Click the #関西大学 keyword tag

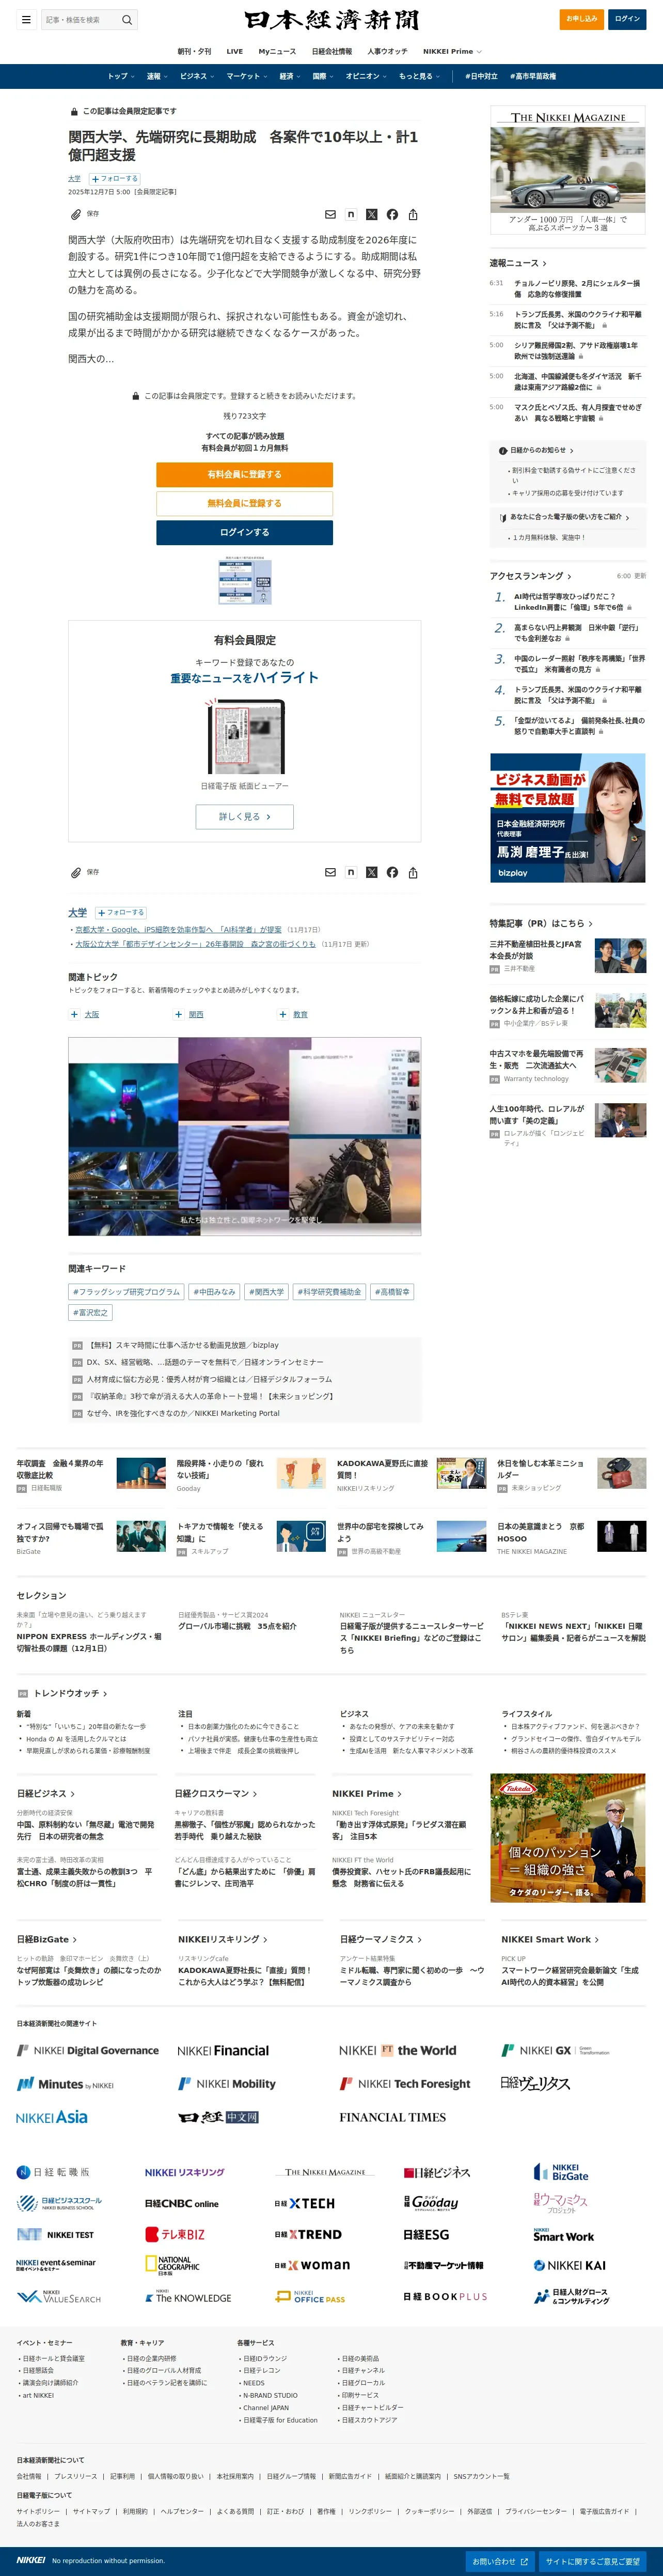coord(266,1291)
